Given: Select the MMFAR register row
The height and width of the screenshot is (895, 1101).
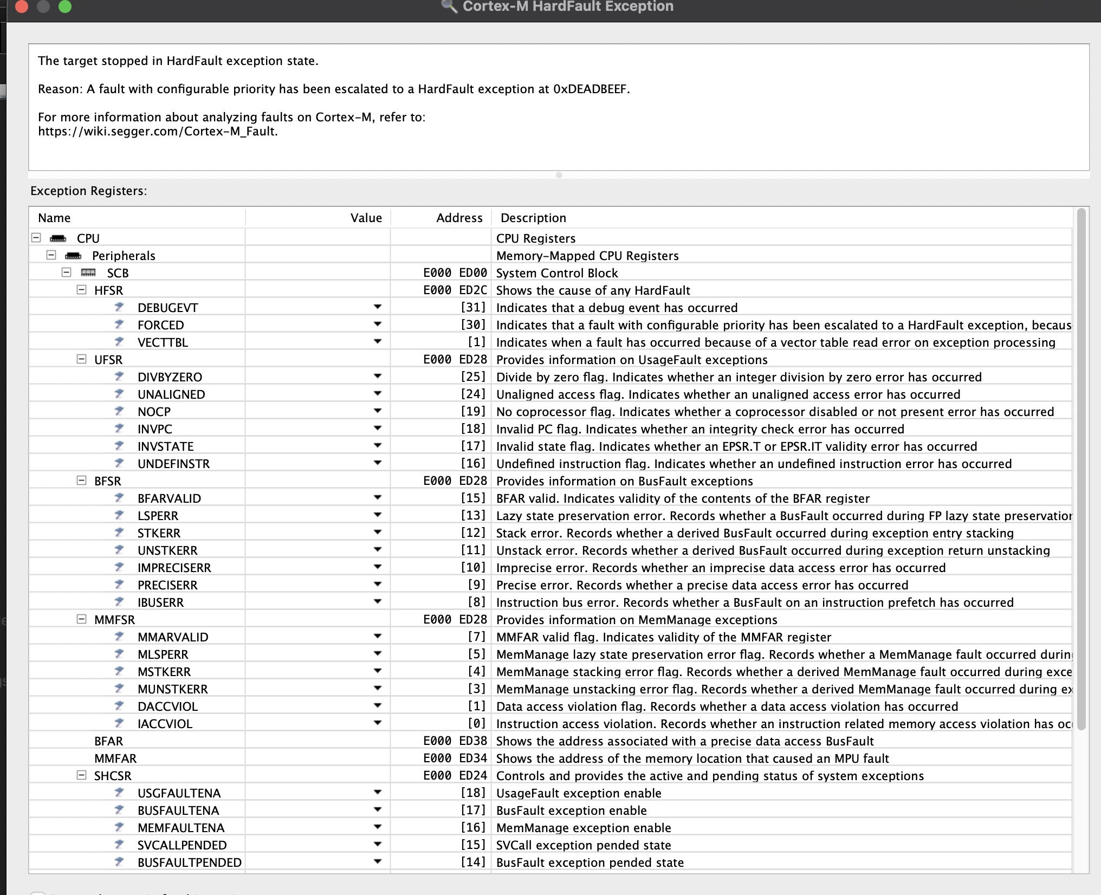Looking at the screenshot, I should pyautogui.click(x=550, y=758).
